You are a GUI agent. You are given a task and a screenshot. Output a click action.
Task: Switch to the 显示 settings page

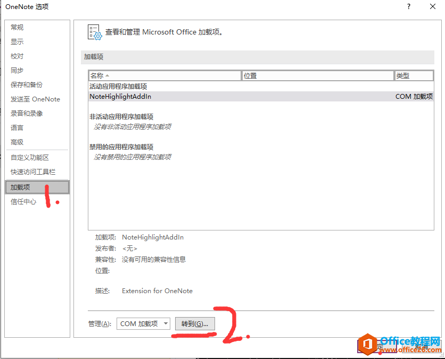(x=16, y=41)
